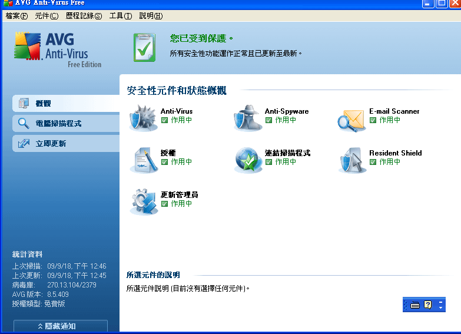Go to 電腦掃描程式 in sidebar
The image size is (461, 334).
pos(66,123)
